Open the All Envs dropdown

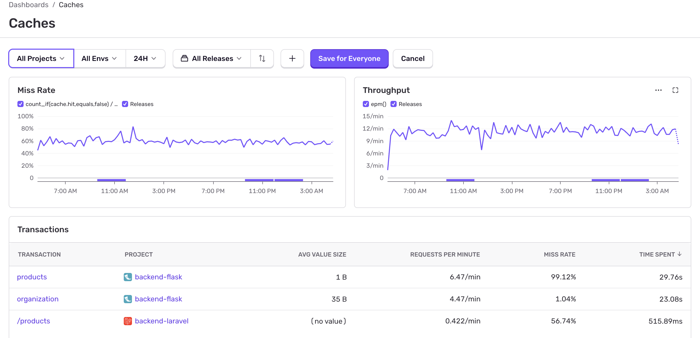[x=99, y=58]
